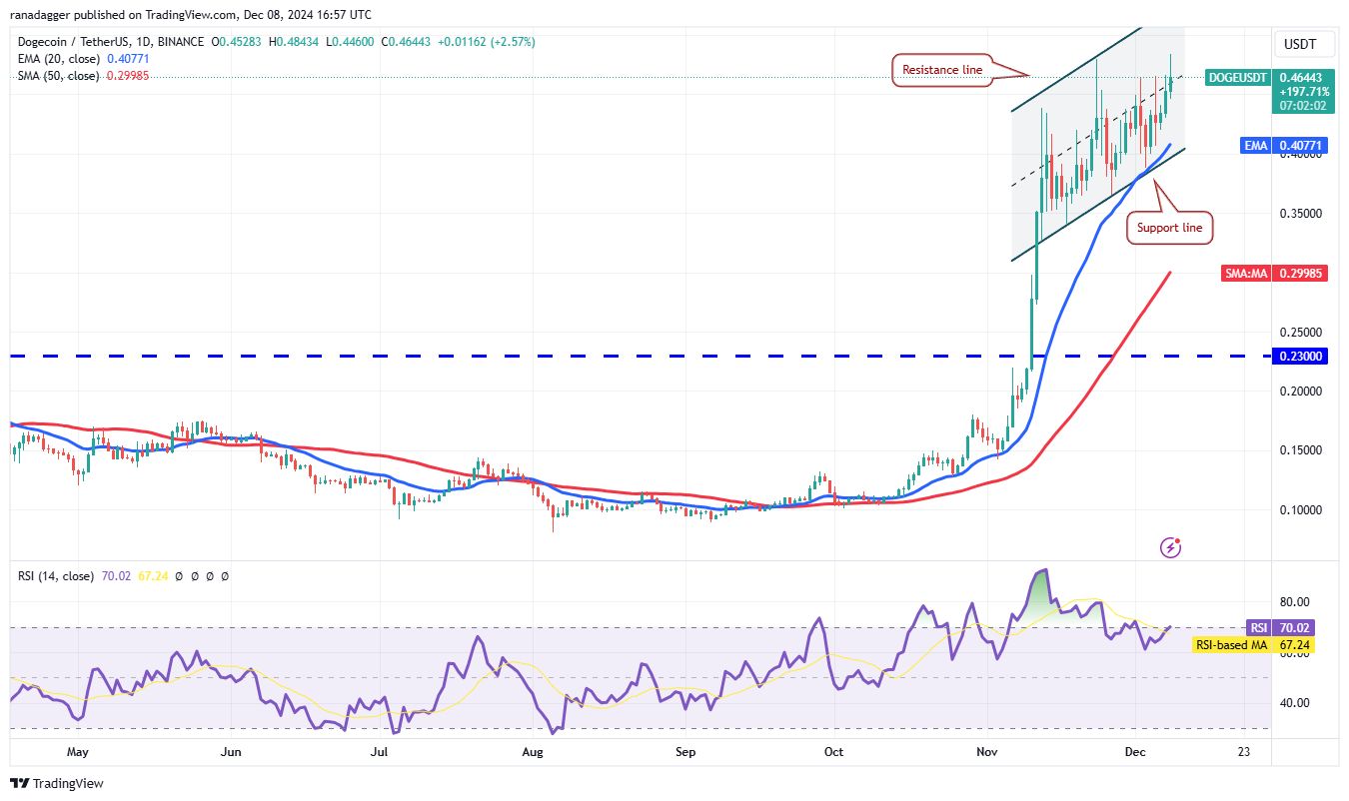1349x801 pixels.
Task: Select the Support line callout annotation
Action: coord(1170,228)
